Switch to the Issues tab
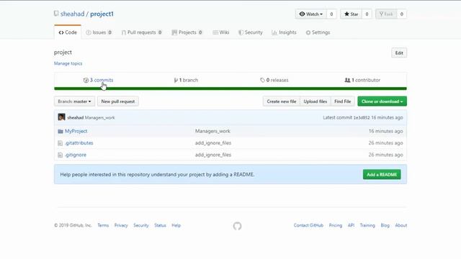The height and width of the screenshot is (259, 461). pos(99,32)
